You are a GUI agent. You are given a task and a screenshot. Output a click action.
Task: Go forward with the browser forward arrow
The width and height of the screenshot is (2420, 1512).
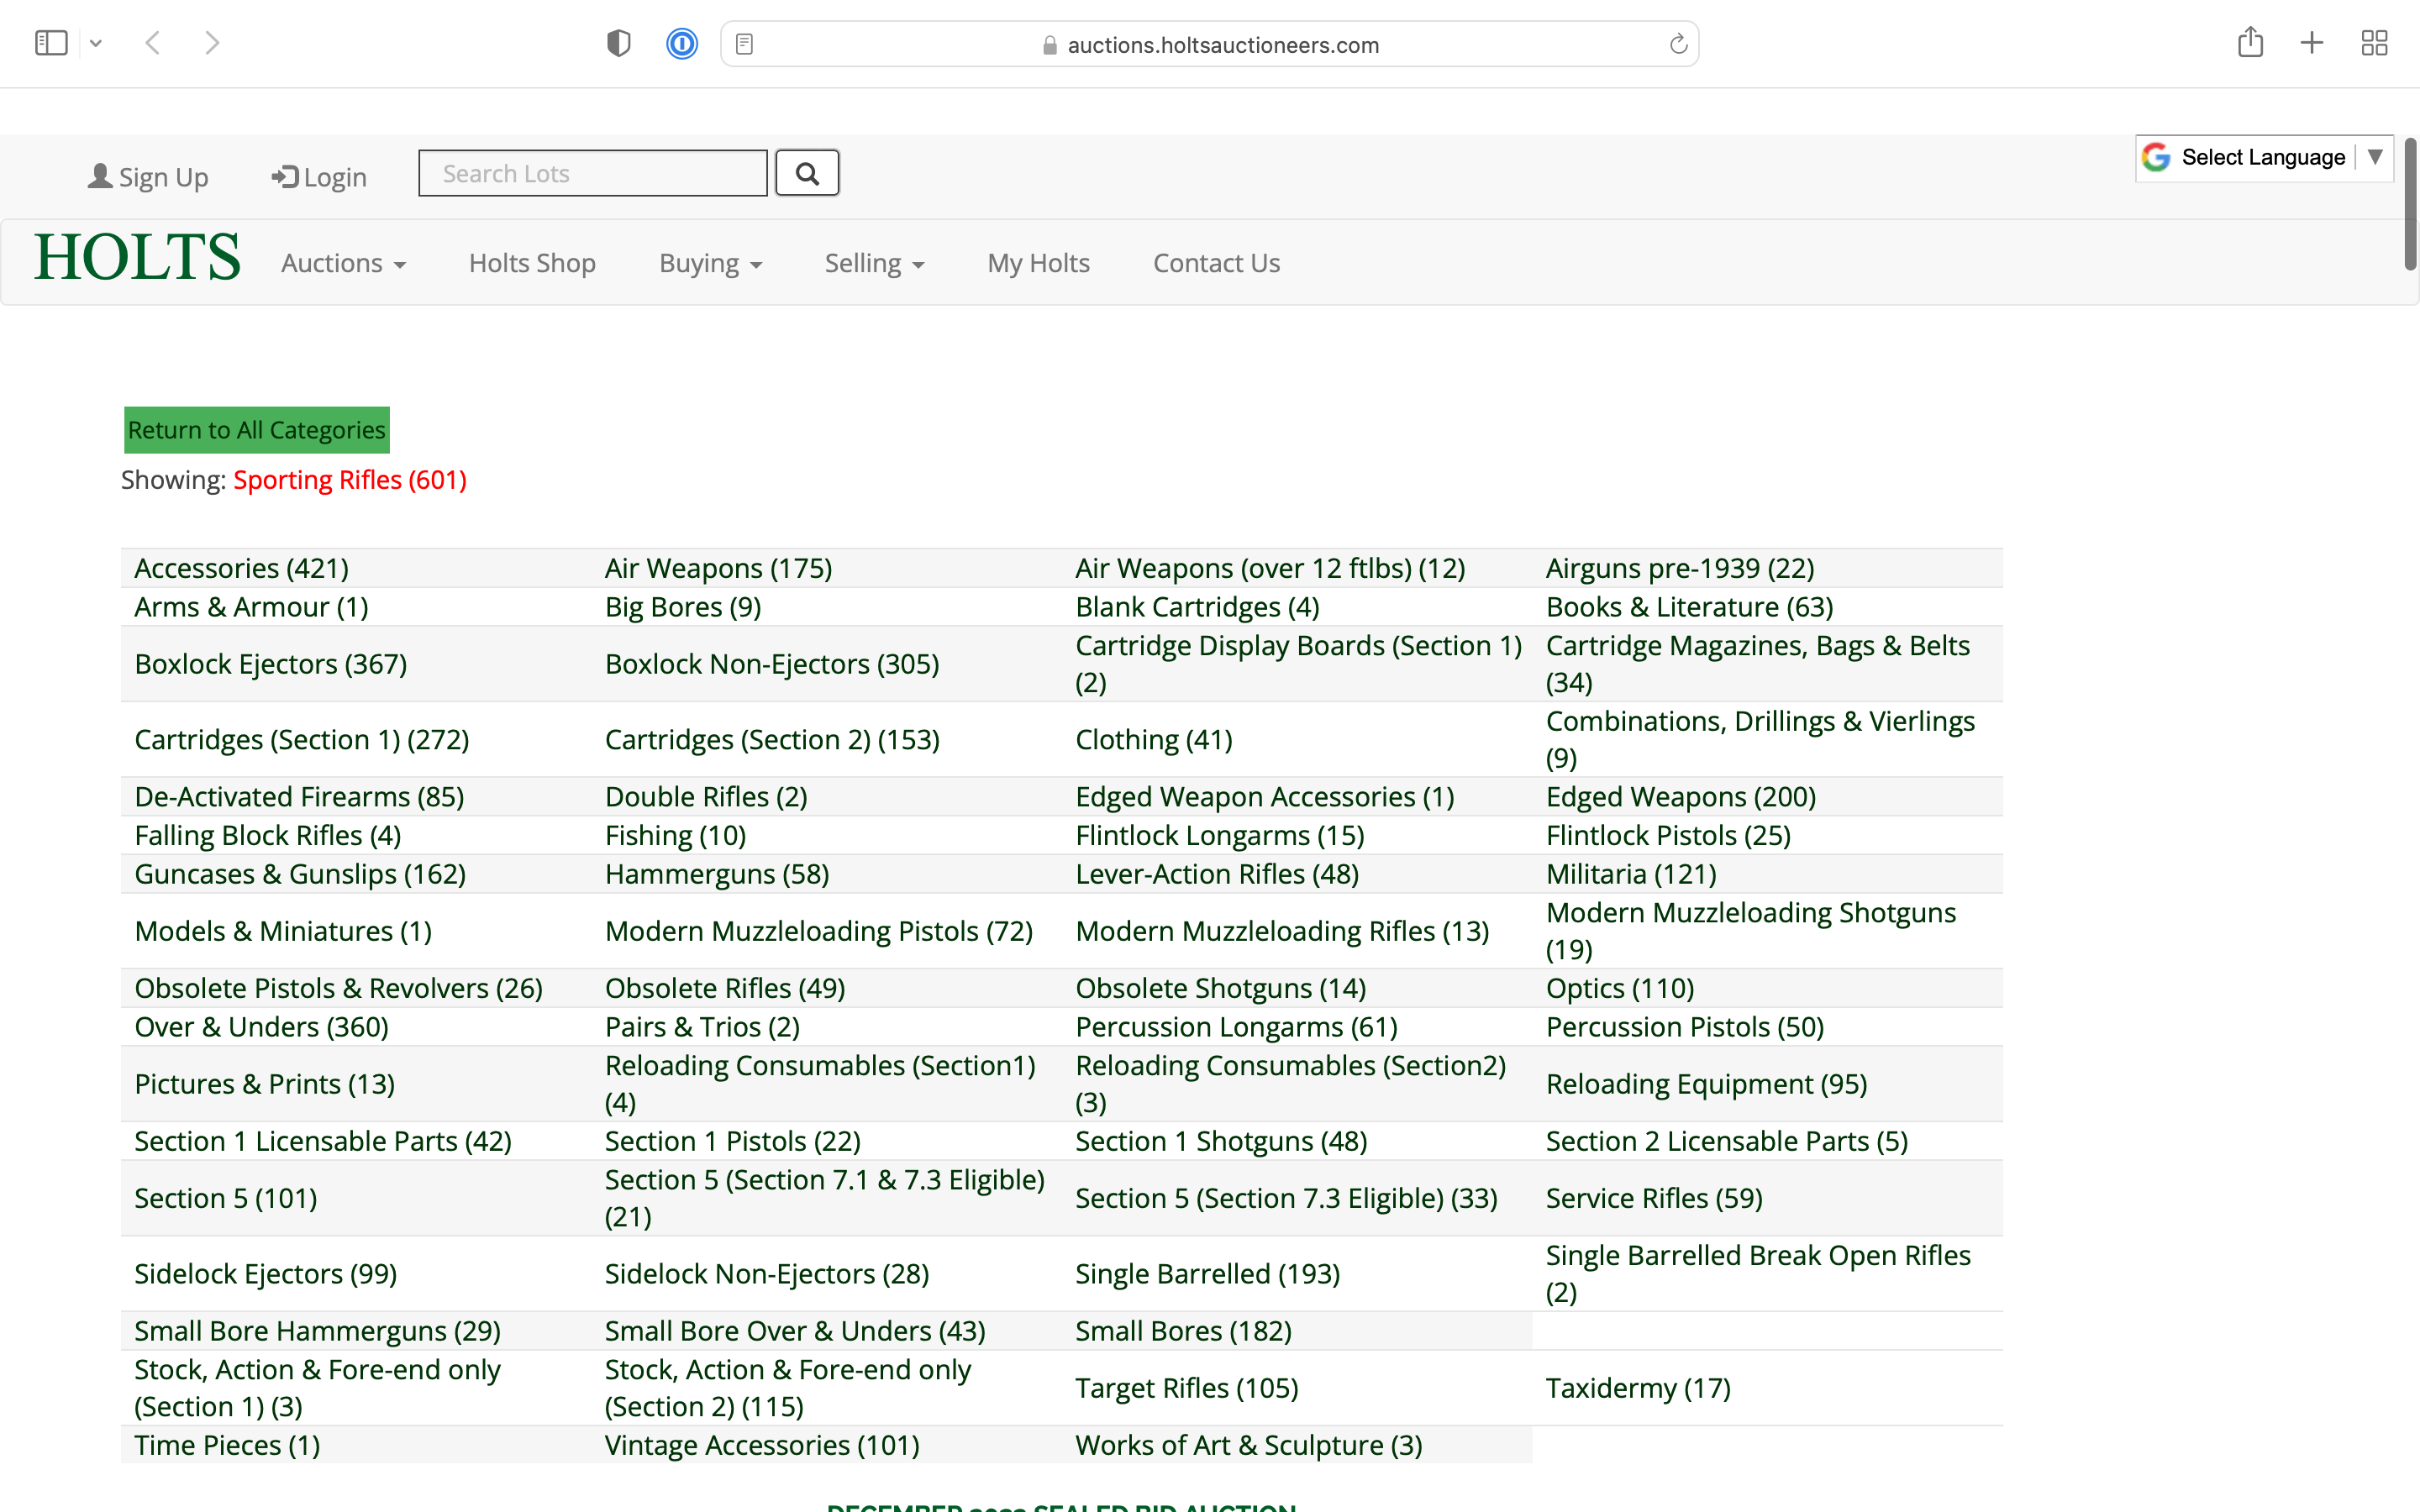pos(212,43)
